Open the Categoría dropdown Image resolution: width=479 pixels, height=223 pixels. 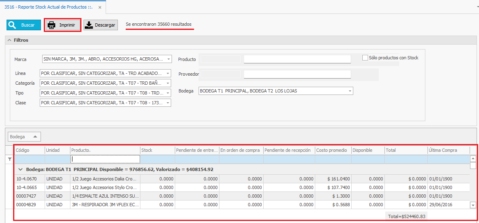[168, 83]
